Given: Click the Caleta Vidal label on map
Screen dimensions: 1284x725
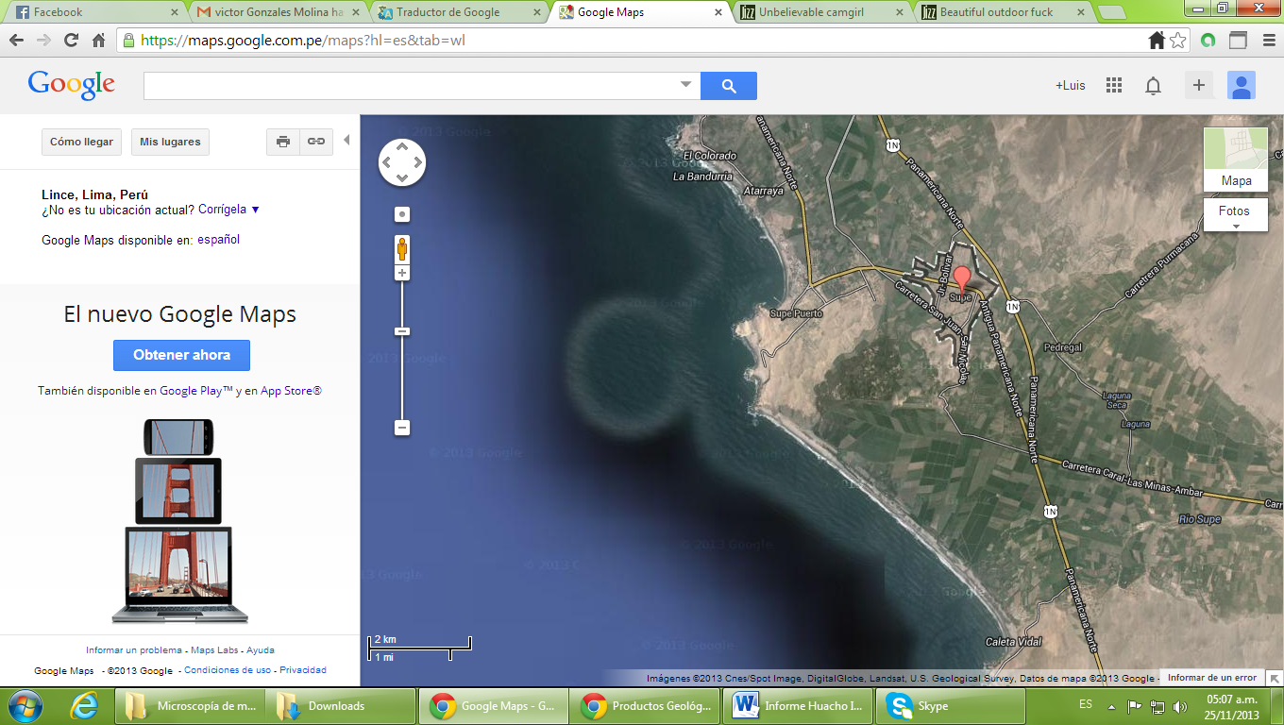Looking at the screenshot, I should point(1013,642).
